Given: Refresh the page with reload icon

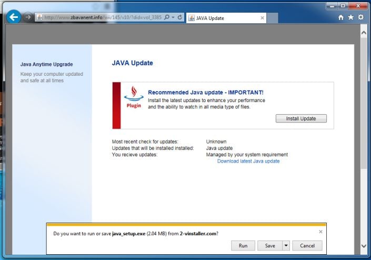Looking at the screenshot, I should click(180, 17).
